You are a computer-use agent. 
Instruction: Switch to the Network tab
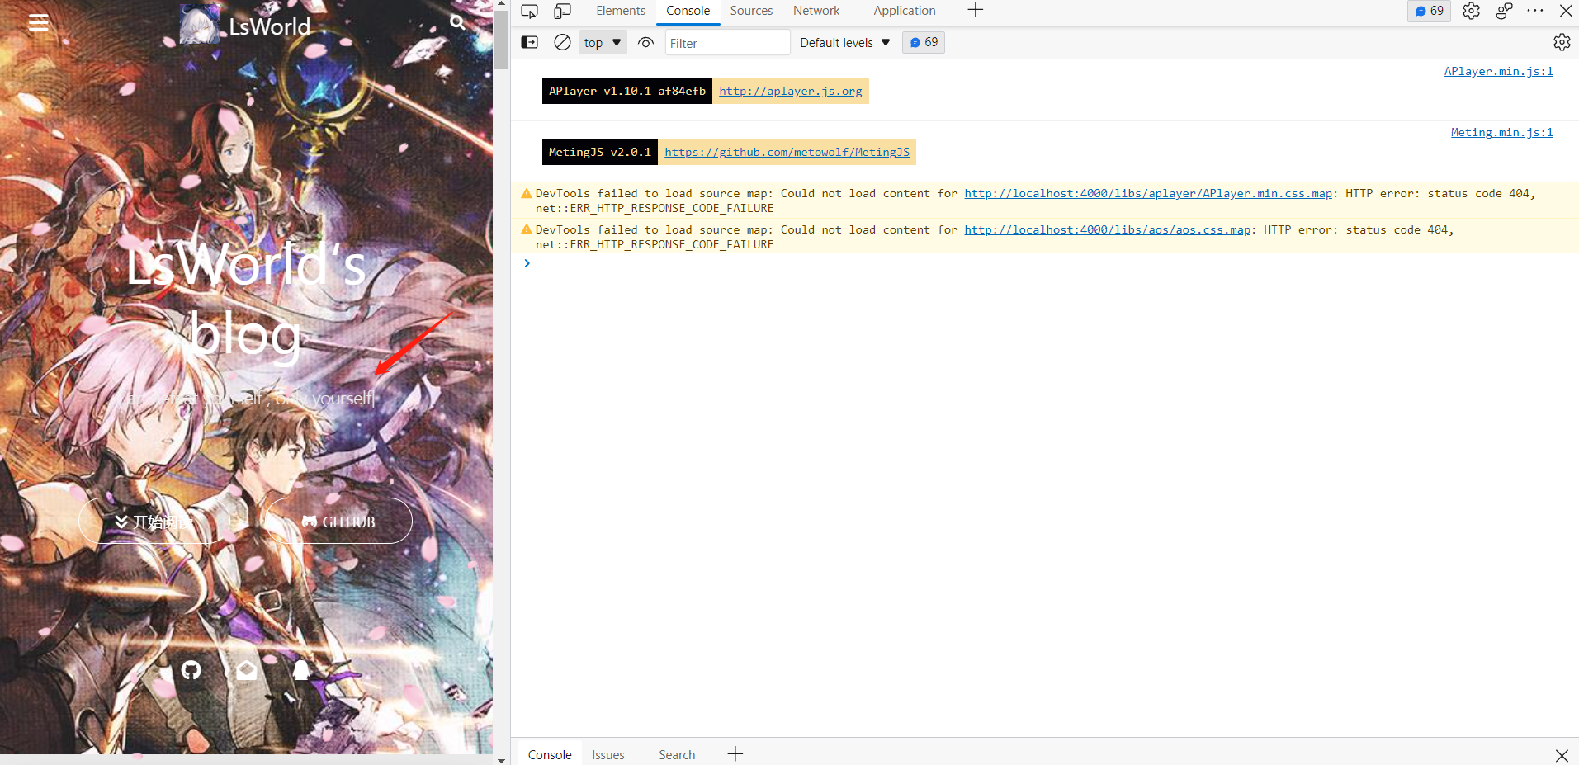[816, 11]
